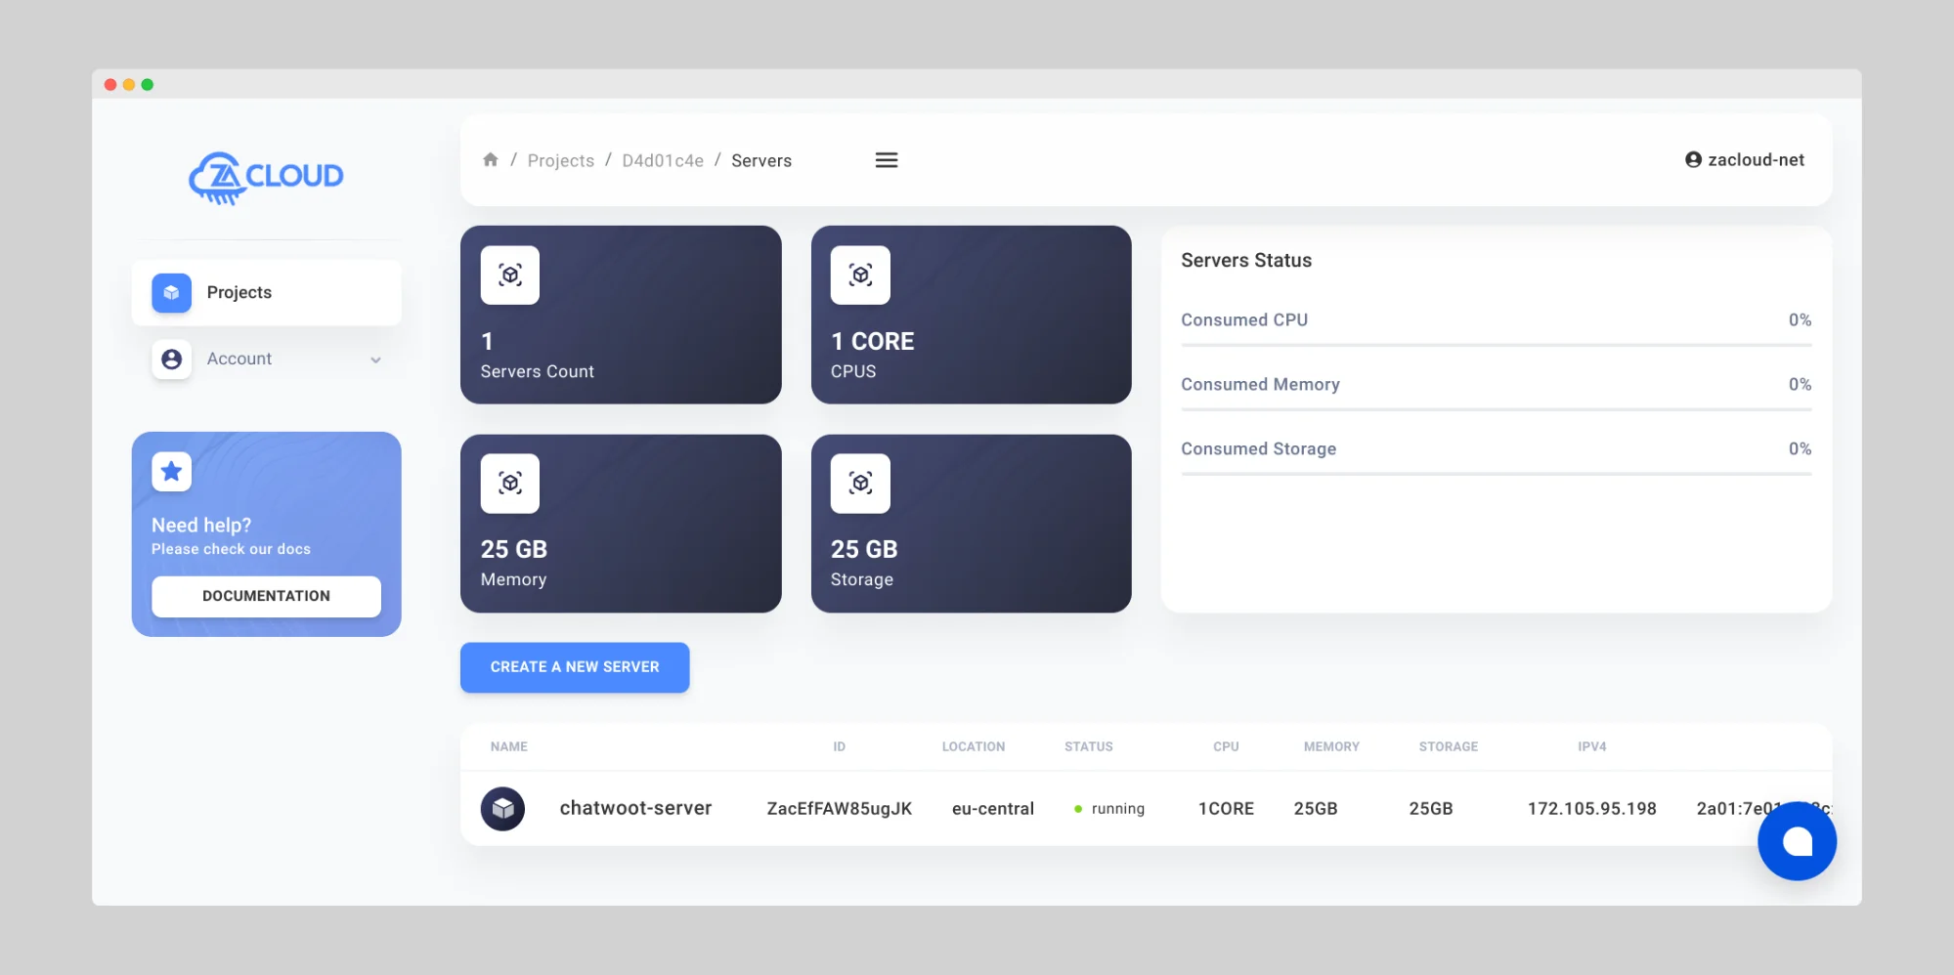The width and height of the screenshot is (1954, 975).
Task: Click the Servers Count card icon
Action: 509,275
